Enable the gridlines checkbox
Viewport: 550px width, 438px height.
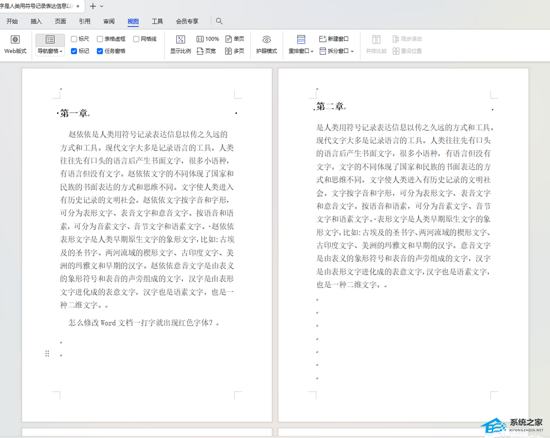pos(136,39)
